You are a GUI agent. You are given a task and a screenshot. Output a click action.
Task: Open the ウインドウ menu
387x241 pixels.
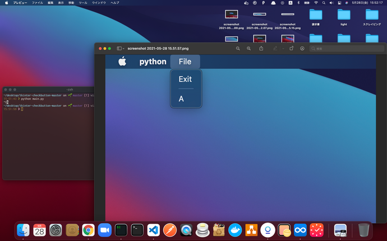[99, 3]
